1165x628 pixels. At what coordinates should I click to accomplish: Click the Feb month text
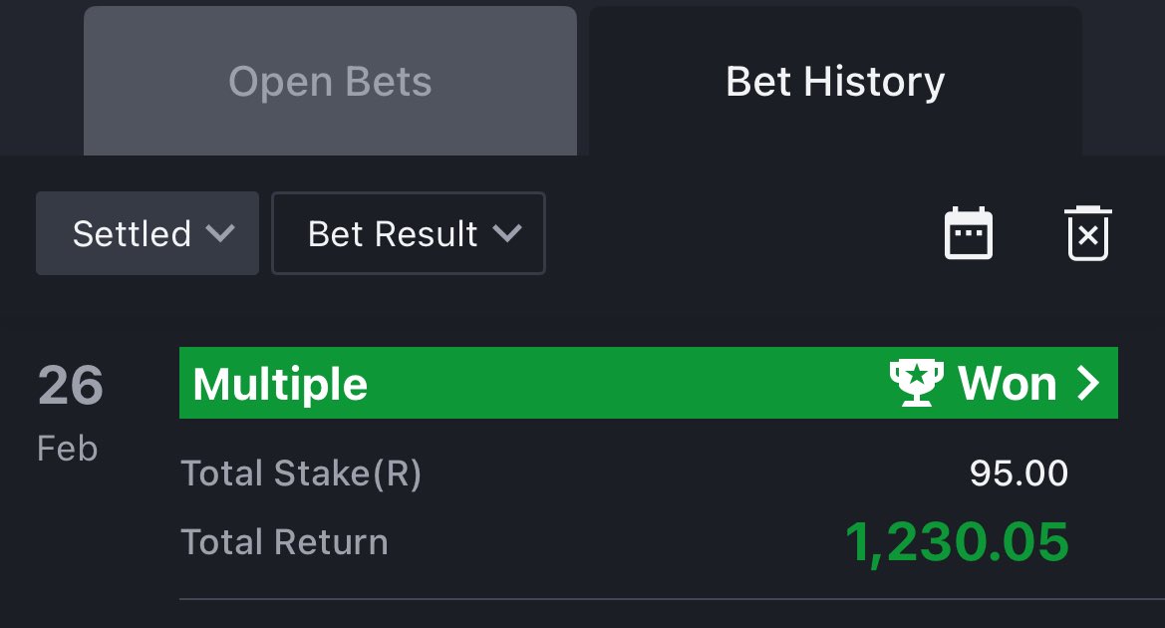coord(68,449)
